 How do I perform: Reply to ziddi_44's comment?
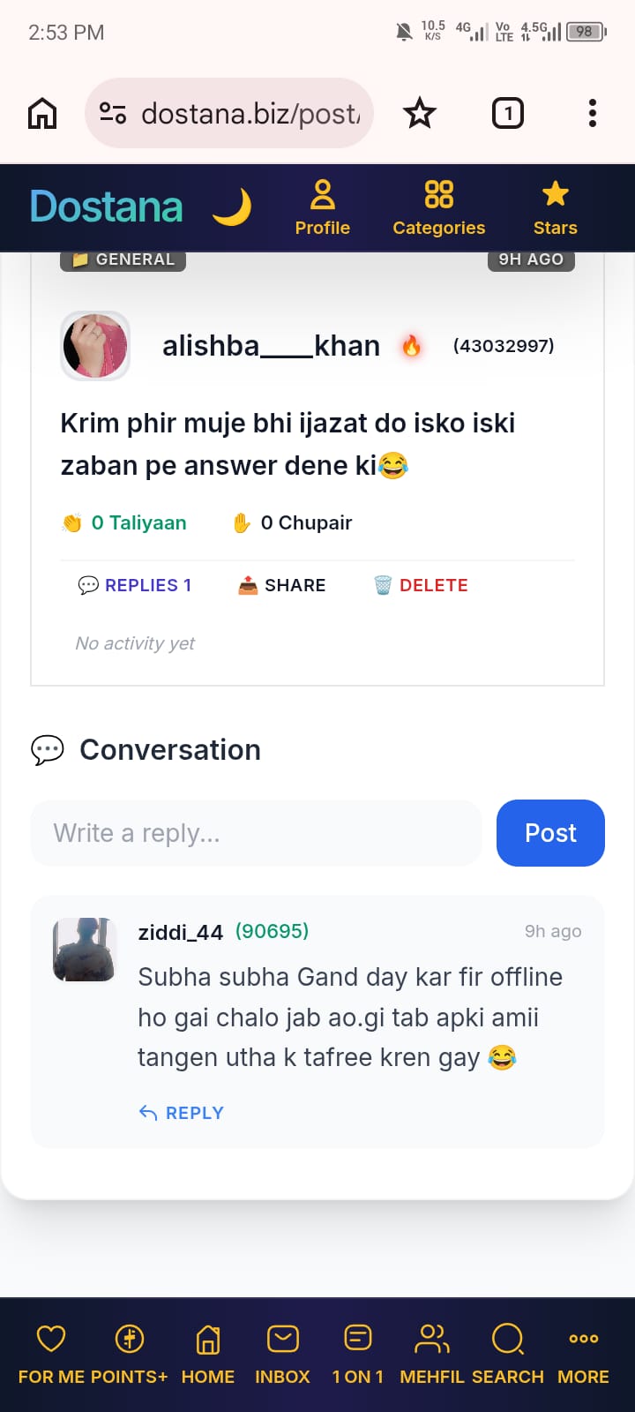(182, 1113)
